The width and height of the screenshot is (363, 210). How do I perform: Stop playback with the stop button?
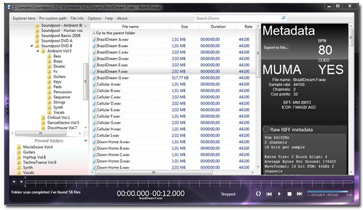(x=289, y=194)
